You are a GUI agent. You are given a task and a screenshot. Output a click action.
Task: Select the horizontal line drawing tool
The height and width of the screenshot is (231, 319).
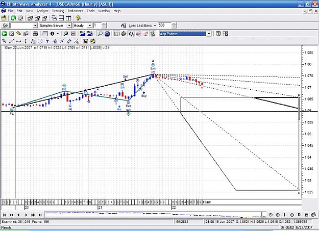point(18,41)
